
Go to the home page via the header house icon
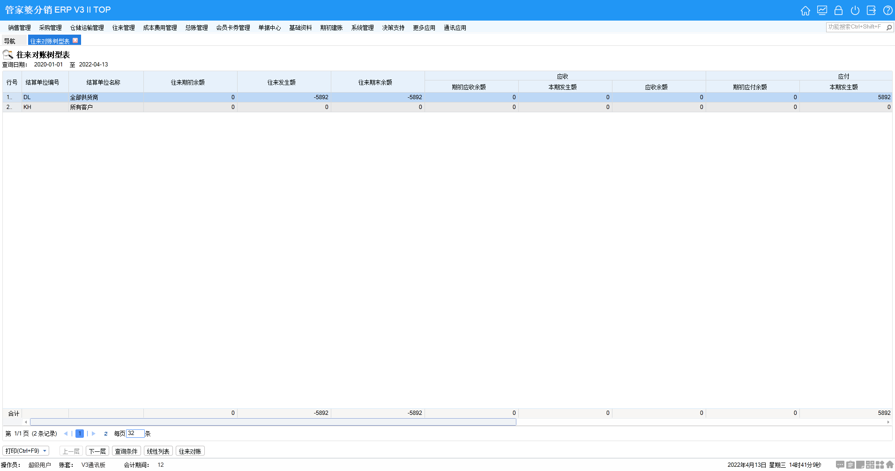[805, 10]
